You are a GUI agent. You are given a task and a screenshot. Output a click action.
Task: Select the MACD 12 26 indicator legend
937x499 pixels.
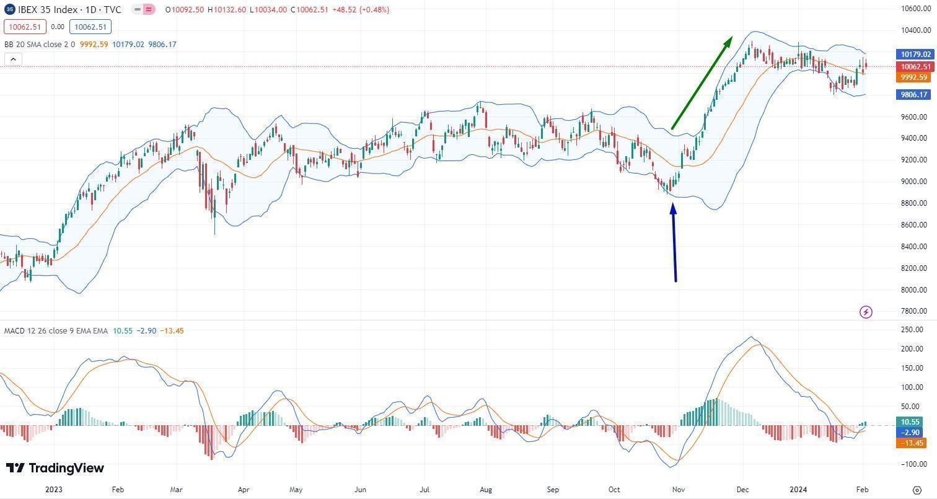pyautogui.click(x=56, y=331)
